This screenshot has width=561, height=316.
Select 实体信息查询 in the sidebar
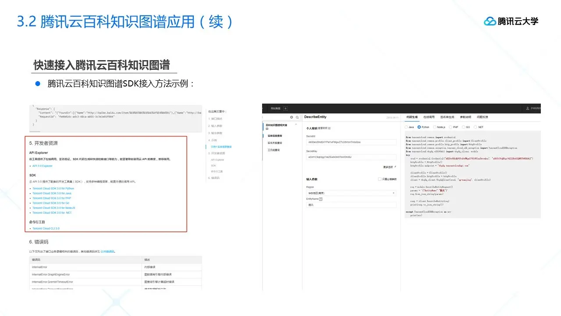[275, 136]
